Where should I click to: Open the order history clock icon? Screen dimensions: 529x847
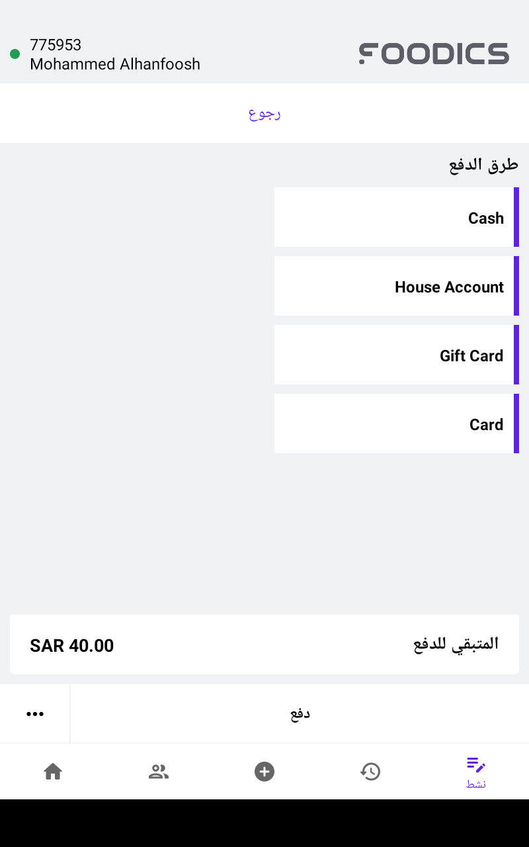(370, 772)
